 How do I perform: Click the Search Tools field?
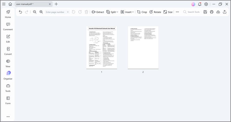[191, 12]
